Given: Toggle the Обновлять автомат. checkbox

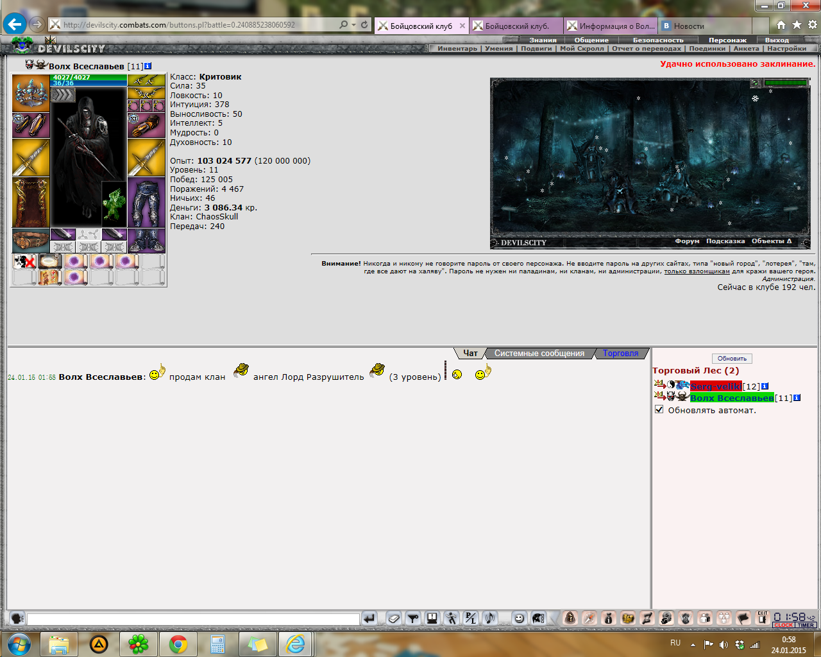Looking at the screenshot, I should click(x=659, y=409).
